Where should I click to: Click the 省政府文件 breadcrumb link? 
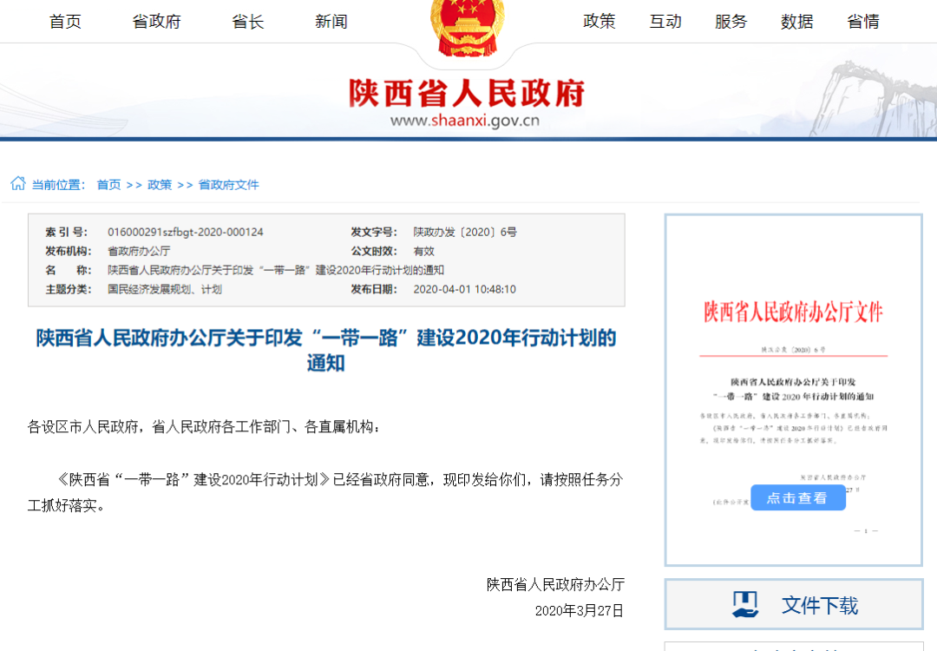pyautogui.click(x=228, y=185)
